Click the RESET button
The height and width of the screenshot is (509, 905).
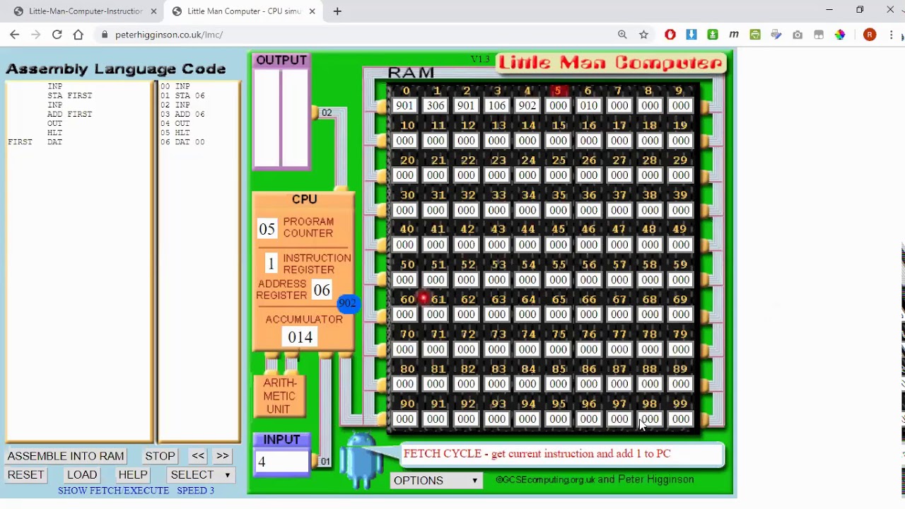pyautogui.click(x=26, y=475)
